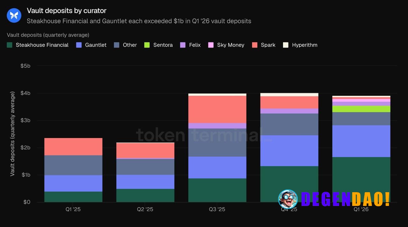Viewport: 408px width, 227px height.
Task: Click the Q2 '25 x-axis label
Action: click(145, 209)
